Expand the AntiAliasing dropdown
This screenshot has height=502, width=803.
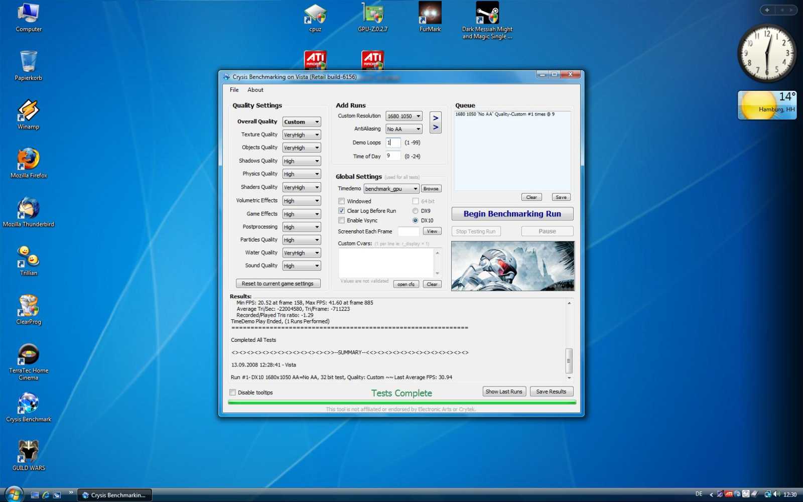click(x=404, y=129)
